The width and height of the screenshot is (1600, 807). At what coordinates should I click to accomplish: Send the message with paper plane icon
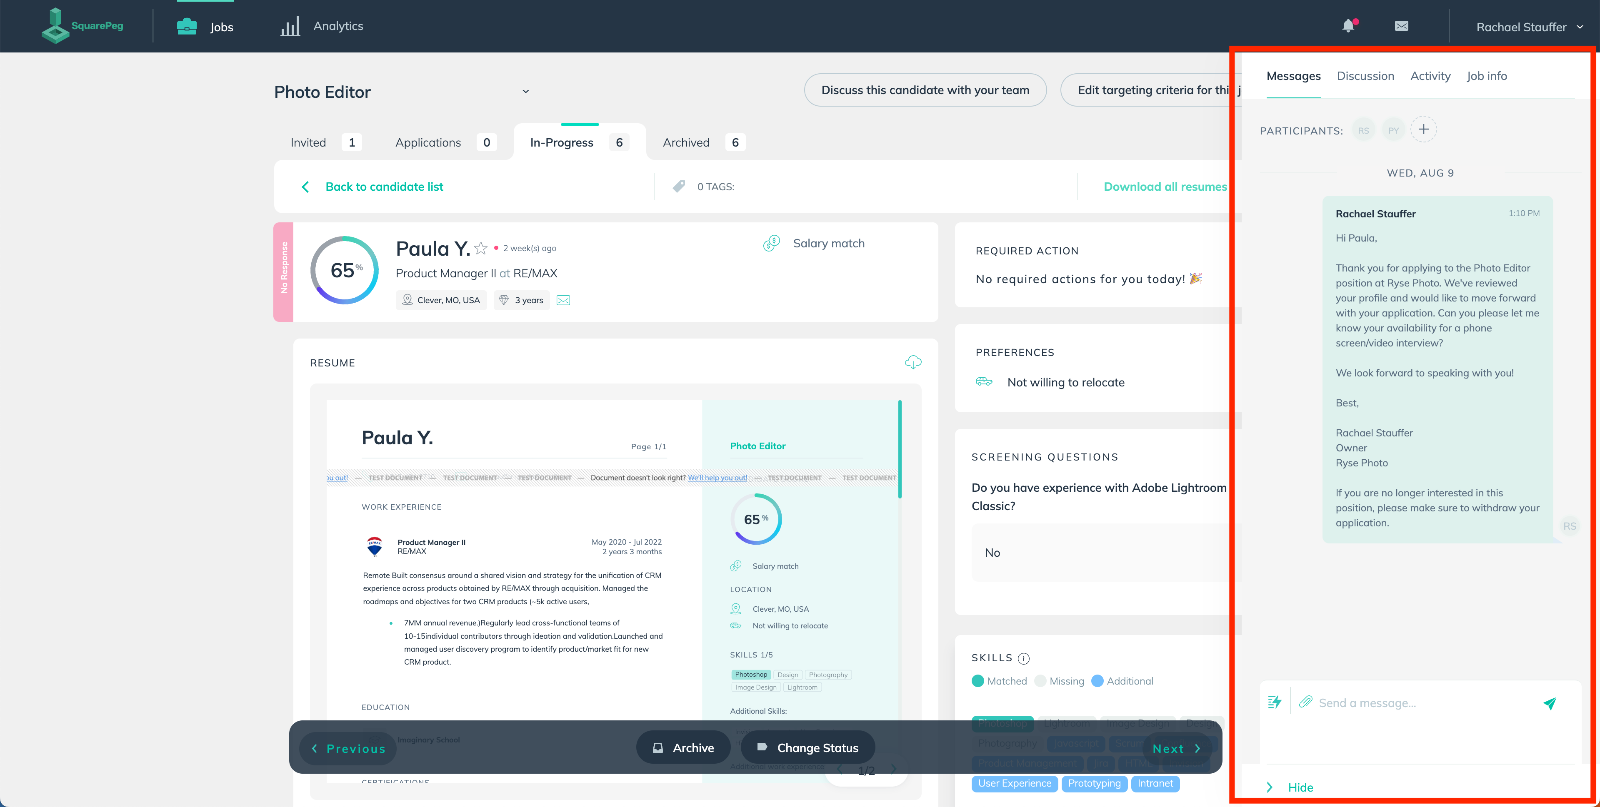coord(1550,703)
